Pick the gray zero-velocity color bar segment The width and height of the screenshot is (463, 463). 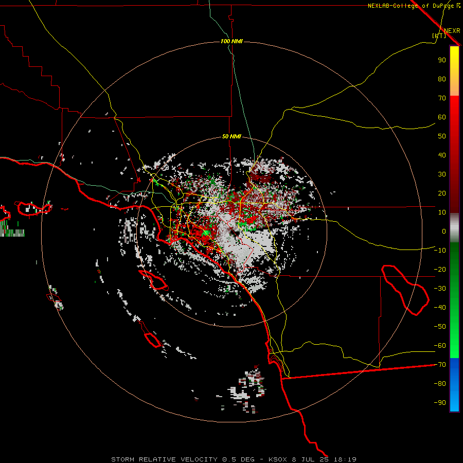tap(454, 228)
